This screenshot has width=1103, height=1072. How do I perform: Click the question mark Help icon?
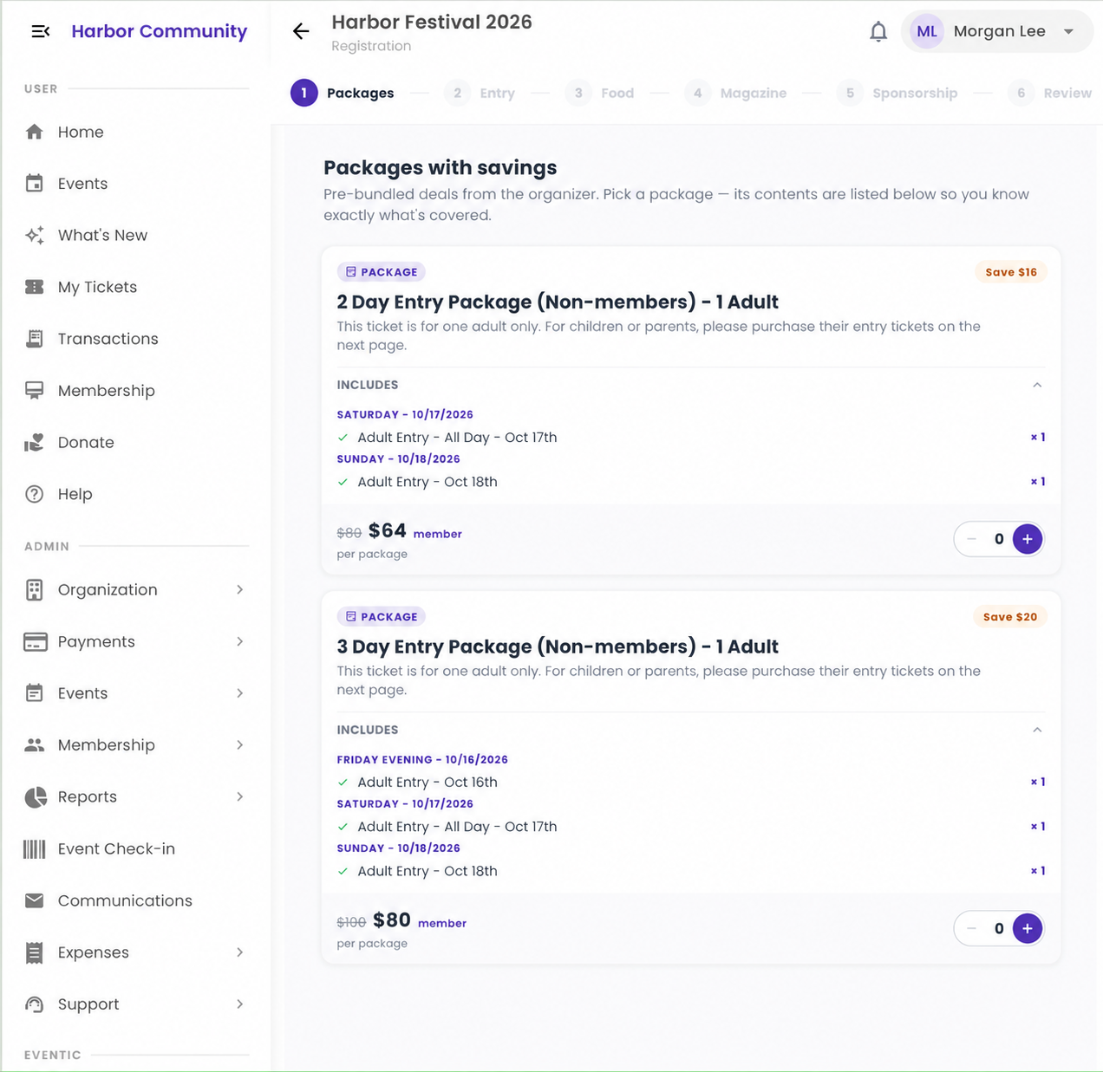[35, 494]
